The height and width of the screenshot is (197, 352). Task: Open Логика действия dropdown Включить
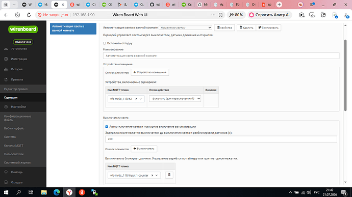pyautogui.click(x=175, y=99)
